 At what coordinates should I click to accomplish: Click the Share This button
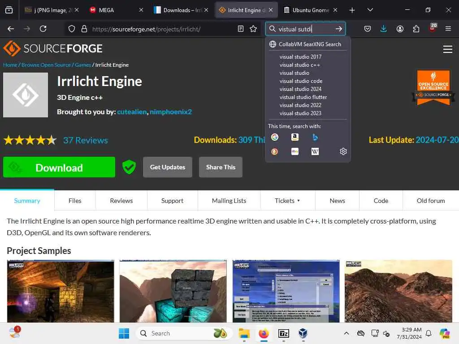click(221, 167)
